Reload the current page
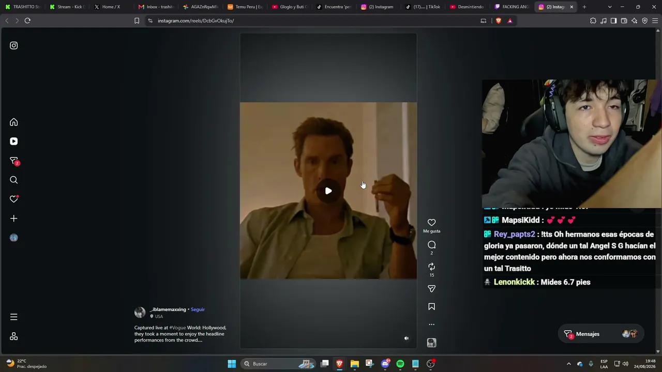The width and height of the screenshot is (662, 372). (27, 21)
